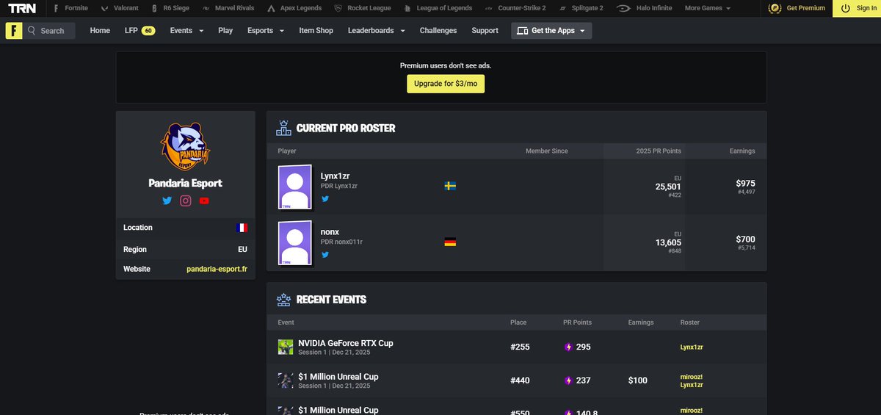Go to League of Legends tracker
This screenshot has width=881, height=415.
[x=438, y=8]
